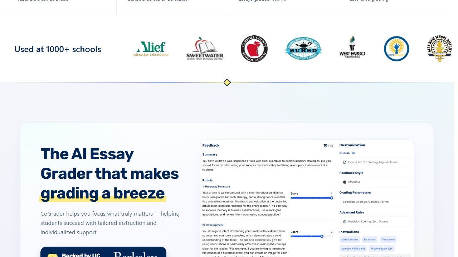458x257 pixels.
Task: Click the Use Gen Alpha slang chip
Action: [353, 248]
